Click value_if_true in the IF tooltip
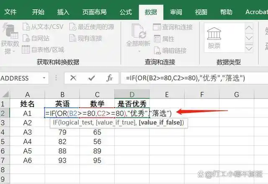The width and height of the screenshot is (268, 184). [x=116, y=123]
